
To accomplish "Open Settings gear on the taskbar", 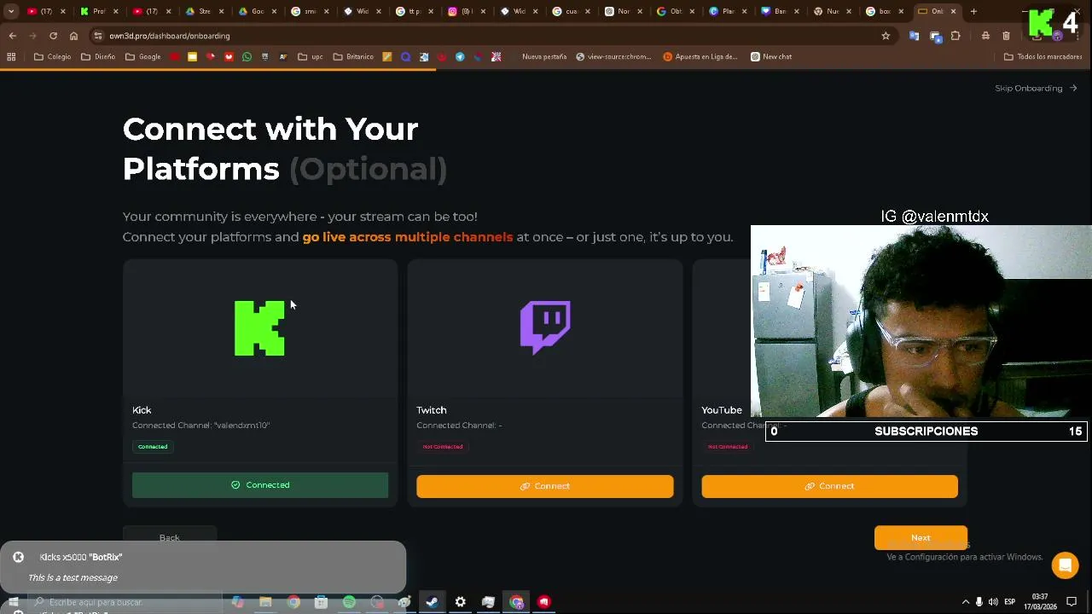I will click(460, 602).
